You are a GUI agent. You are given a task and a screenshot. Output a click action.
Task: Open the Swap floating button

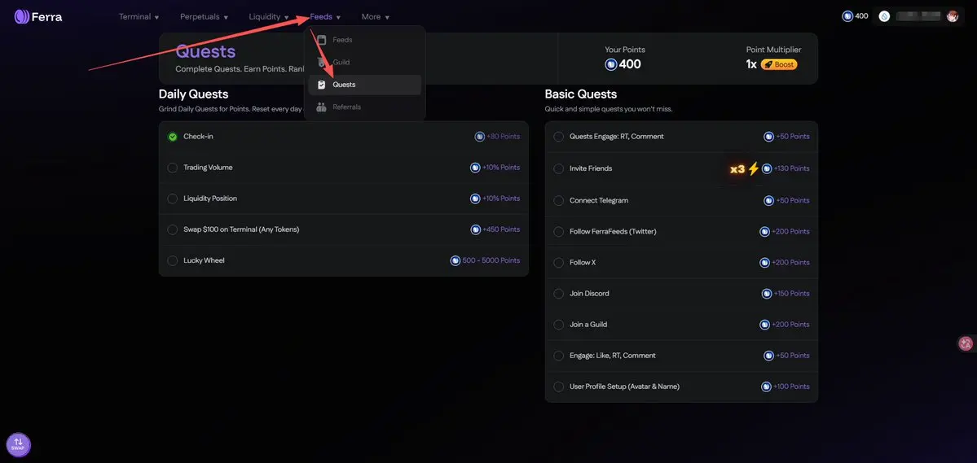pos(19,445)
